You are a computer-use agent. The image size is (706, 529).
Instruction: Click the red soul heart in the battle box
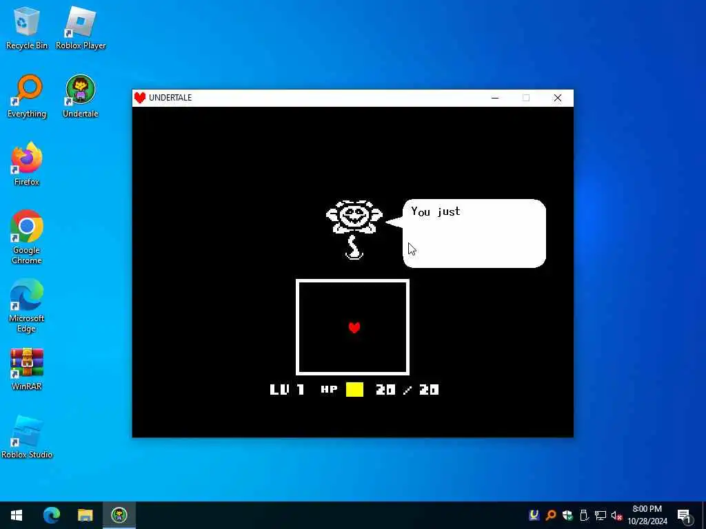[354, 327]
